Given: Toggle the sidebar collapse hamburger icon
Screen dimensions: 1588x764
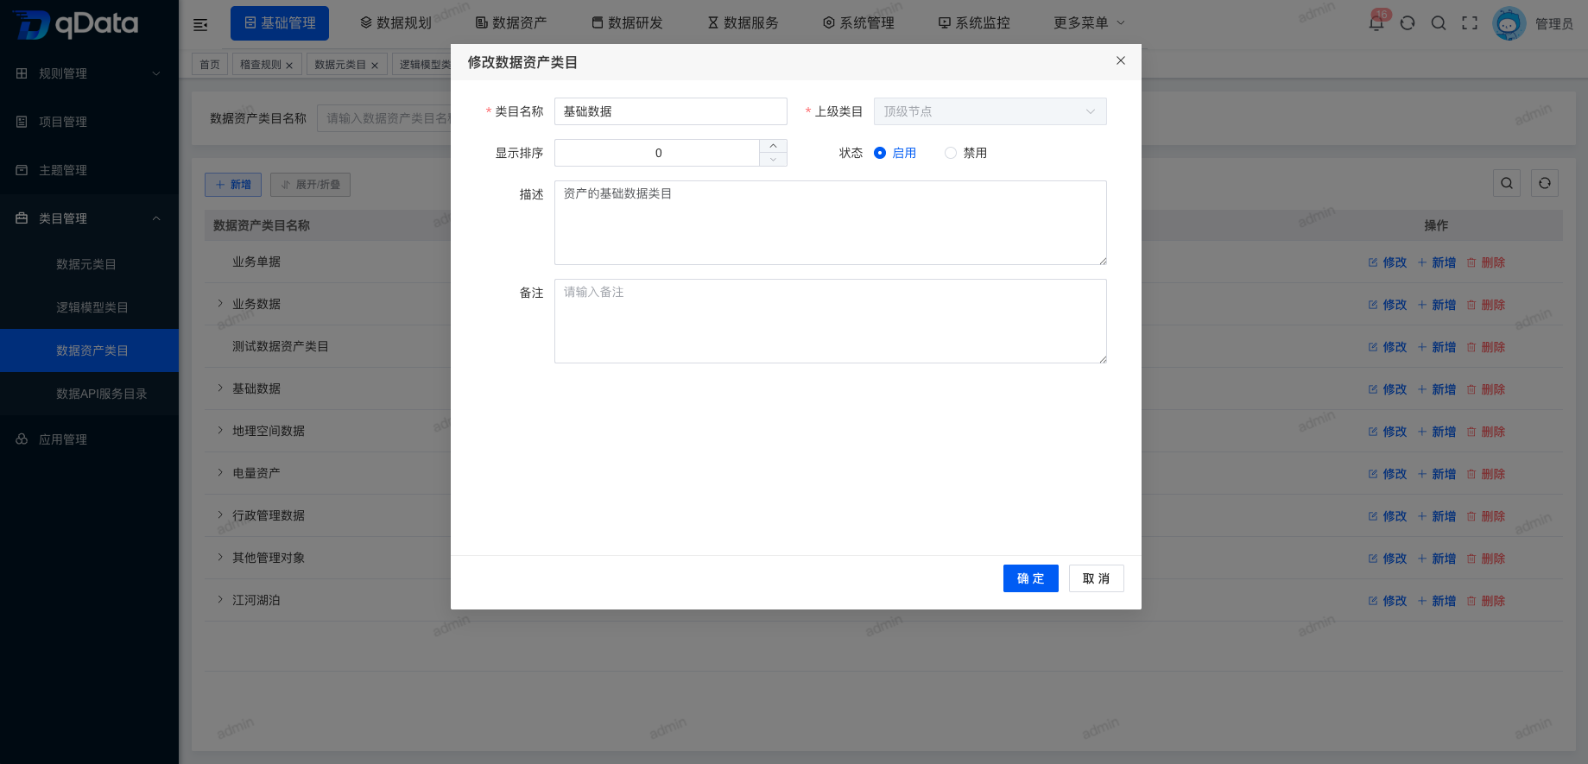Looking at the screenshot, I should pos(200,24).
